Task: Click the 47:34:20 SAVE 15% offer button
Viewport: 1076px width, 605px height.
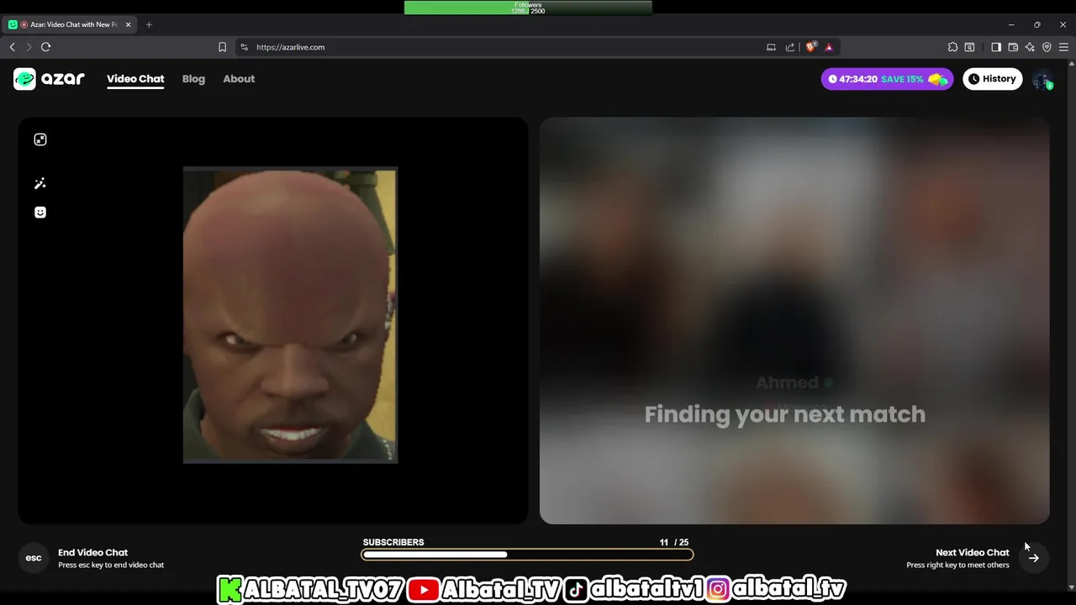Action: [x=887, y=79]
